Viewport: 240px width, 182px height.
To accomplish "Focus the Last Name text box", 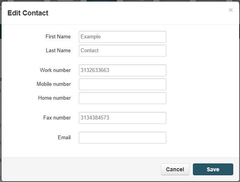I will [122, 51].
